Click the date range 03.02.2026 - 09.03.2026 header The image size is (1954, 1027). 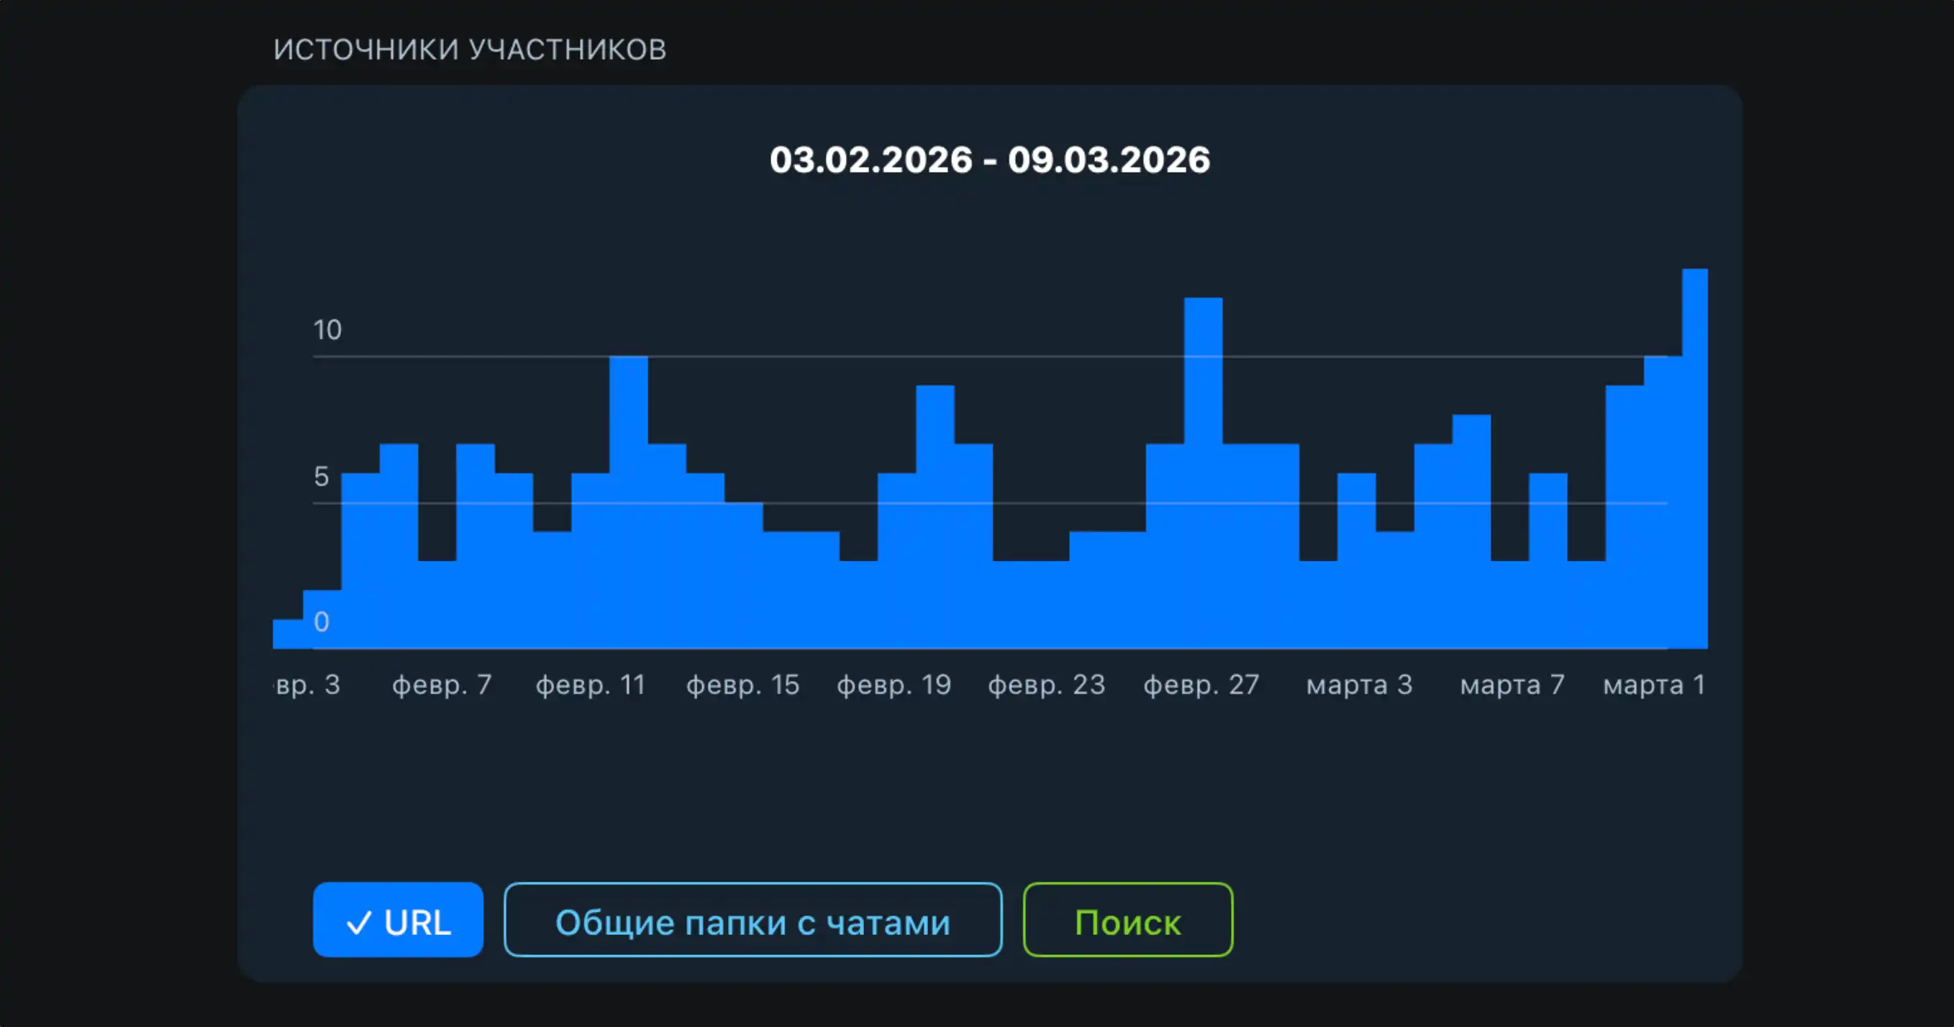click(989, 159)
